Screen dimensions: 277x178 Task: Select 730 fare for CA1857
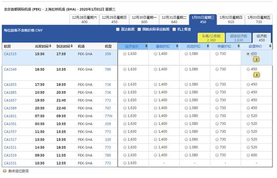[x=217, y=100]
